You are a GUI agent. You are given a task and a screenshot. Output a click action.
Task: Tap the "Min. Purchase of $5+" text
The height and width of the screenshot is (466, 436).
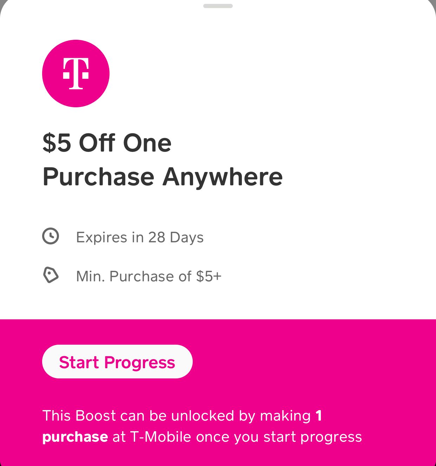pos(148,276)
